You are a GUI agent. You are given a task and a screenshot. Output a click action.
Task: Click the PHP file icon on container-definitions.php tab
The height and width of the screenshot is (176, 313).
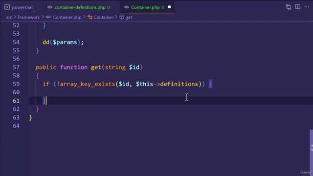pos(50,7)
